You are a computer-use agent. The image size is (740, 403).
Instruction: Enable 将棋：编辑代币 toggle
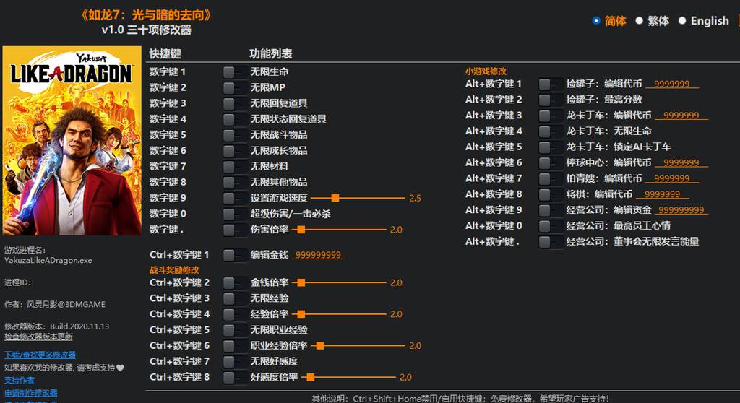(550, 194)
